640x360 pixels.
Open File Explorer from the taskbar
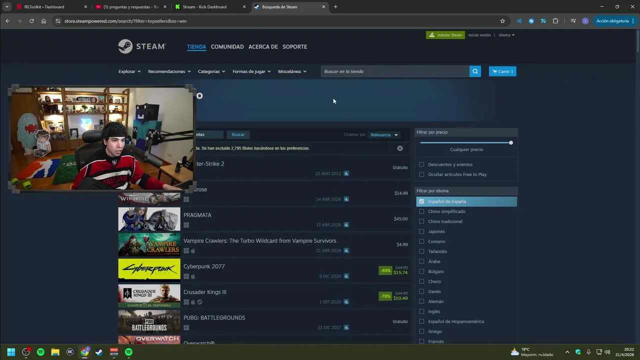(55, 352)
